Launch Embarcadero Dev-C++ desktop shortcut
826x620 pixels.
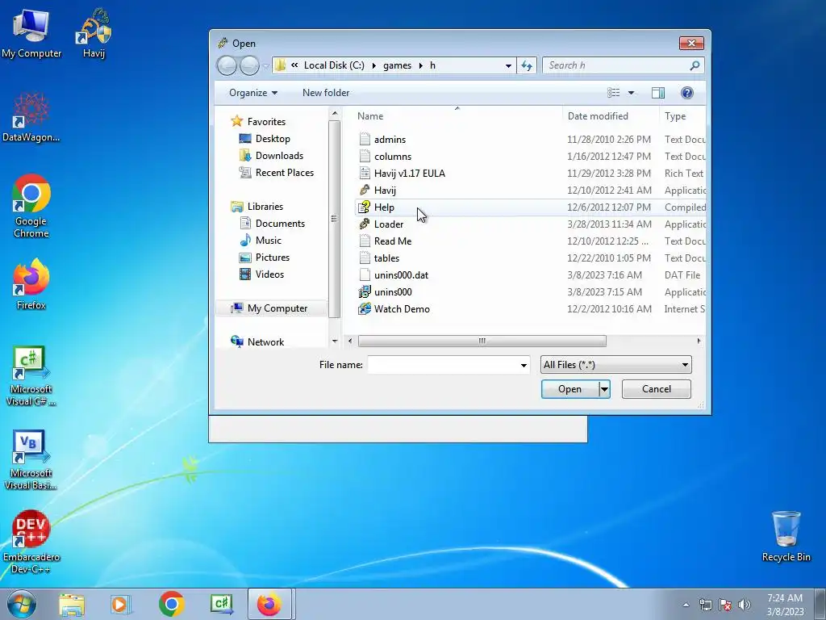pyautogui.click(x=31, y=542)
